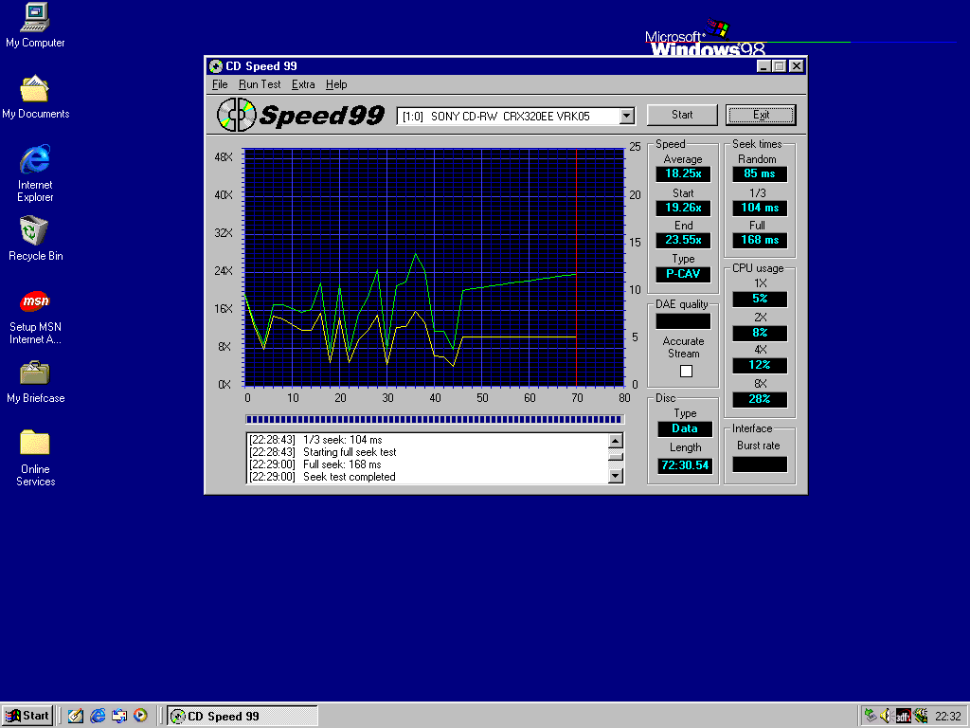The height and width of the screenshot is (728, 970).
Task: Launch Internet Explorer from the desktop
Action: [x=35, y=159]
